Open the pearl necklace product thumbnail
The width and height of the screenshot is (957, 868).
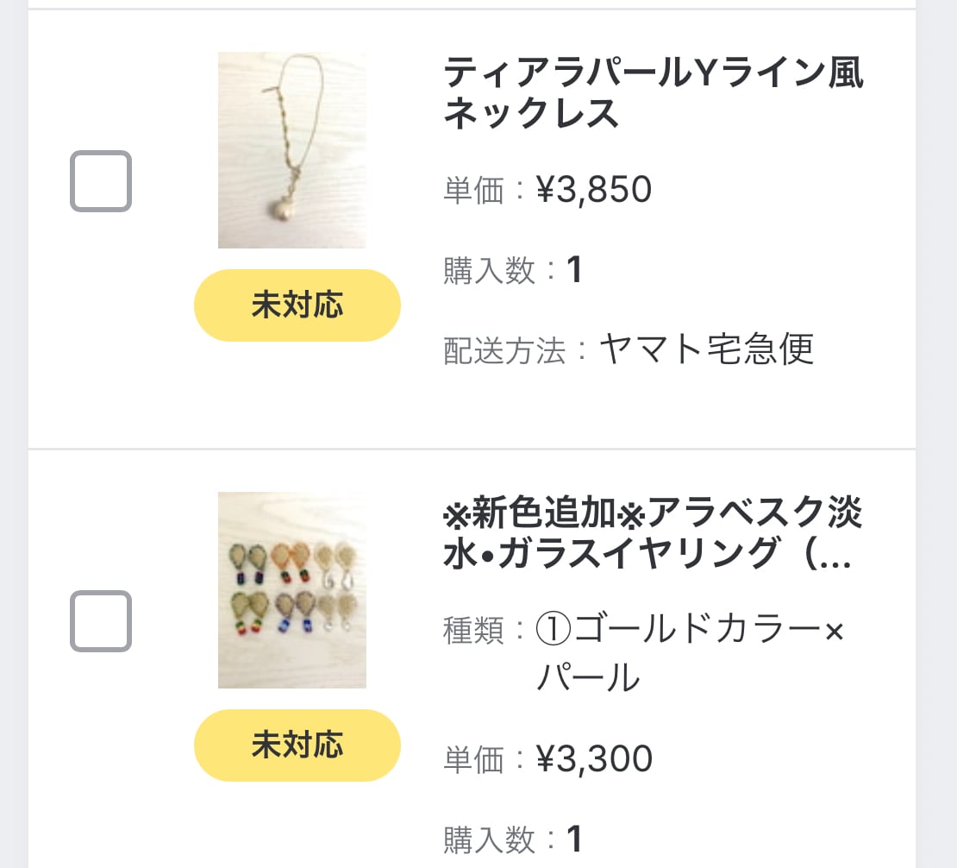291,150
